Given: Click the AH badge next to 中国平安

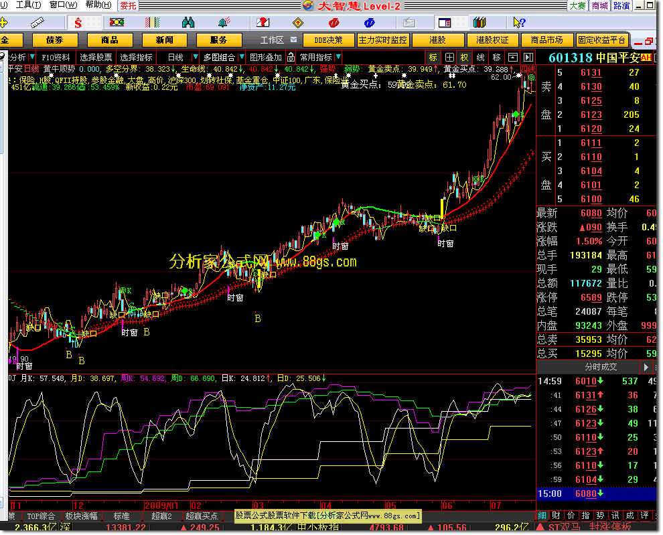Looking at the screenshot, I should pos(646,57).
